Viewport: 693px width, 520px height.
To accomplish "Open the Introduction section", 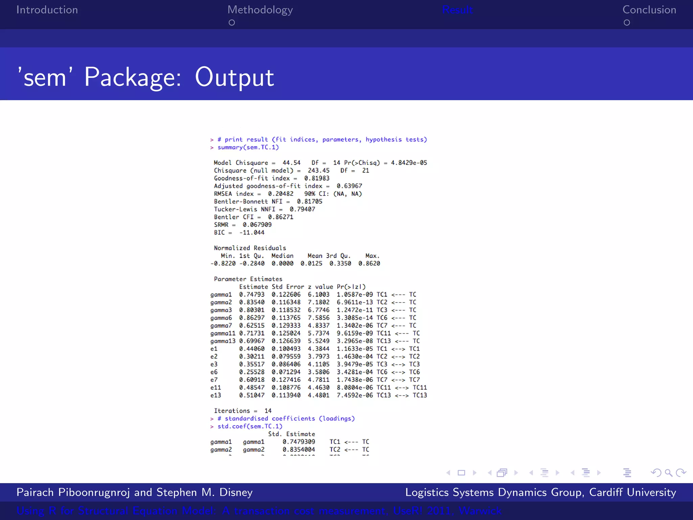I will click(47, 10).
